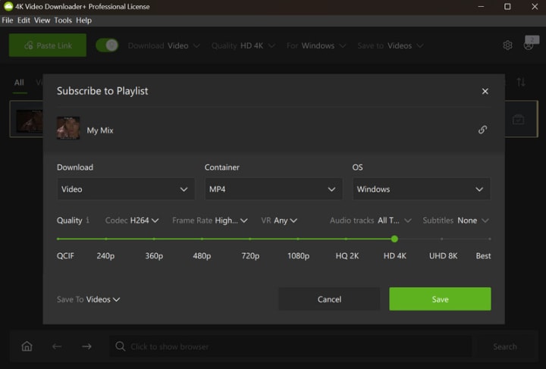Click the sort order arrows icon
This screenshot has height=369, width=546.
(521, 83)
